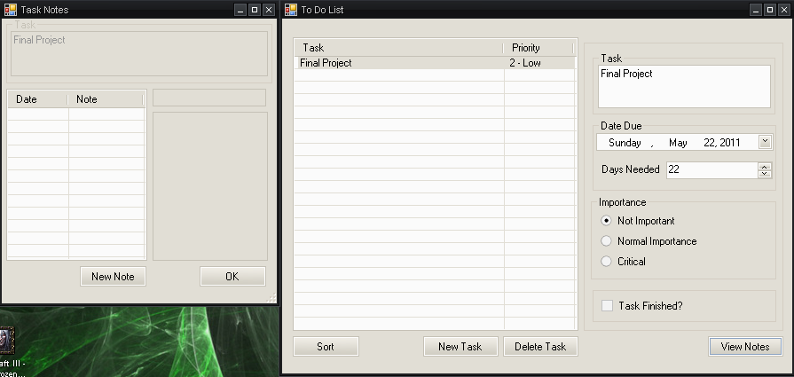
Task: Minimize the To Do List window
Action: [756, 10]
